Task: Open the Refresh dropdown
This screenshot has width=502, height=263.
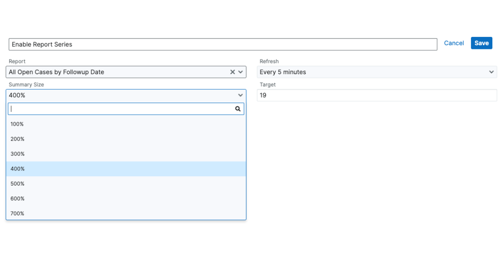Action: coord(377,72)
